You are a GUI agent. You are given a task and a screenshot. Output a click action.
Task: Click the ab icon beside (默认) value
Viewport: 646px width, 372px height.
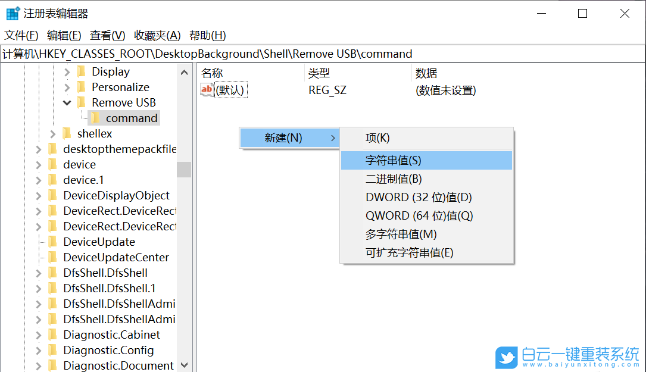tap(205, 90)
